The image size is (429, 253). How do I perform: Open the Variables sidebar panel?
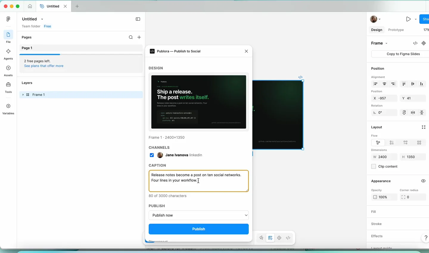pyautogui.click(x=8, y=109)
